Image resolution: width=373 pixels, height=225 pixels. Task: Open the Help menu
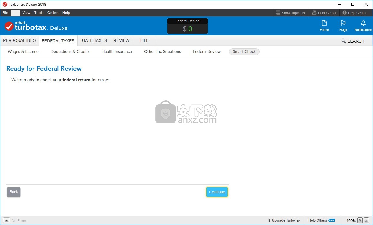point(66,13)
